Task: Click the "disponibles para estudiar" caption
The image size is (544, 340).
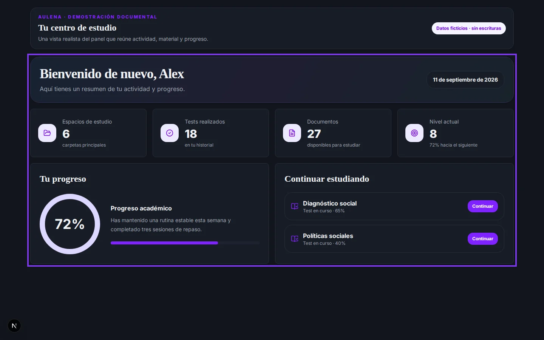Action: pyautogui.click(x=334, y=145)
